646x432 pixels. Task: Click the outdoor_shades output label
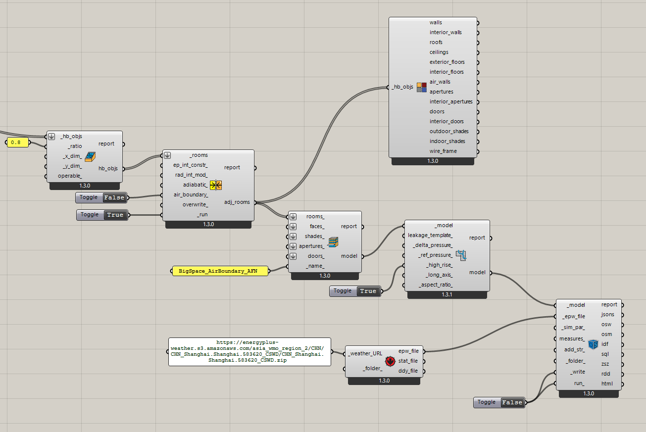click(x=449, y=131)
